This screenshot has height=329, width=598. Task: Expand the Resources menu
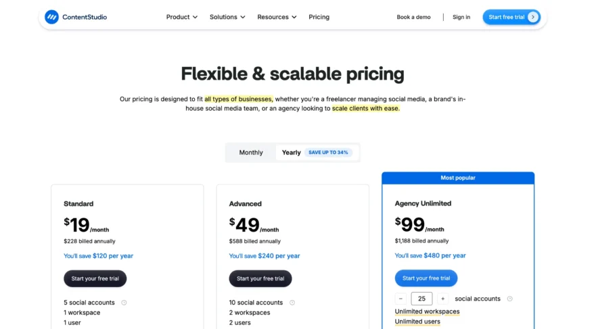[277, 17]
